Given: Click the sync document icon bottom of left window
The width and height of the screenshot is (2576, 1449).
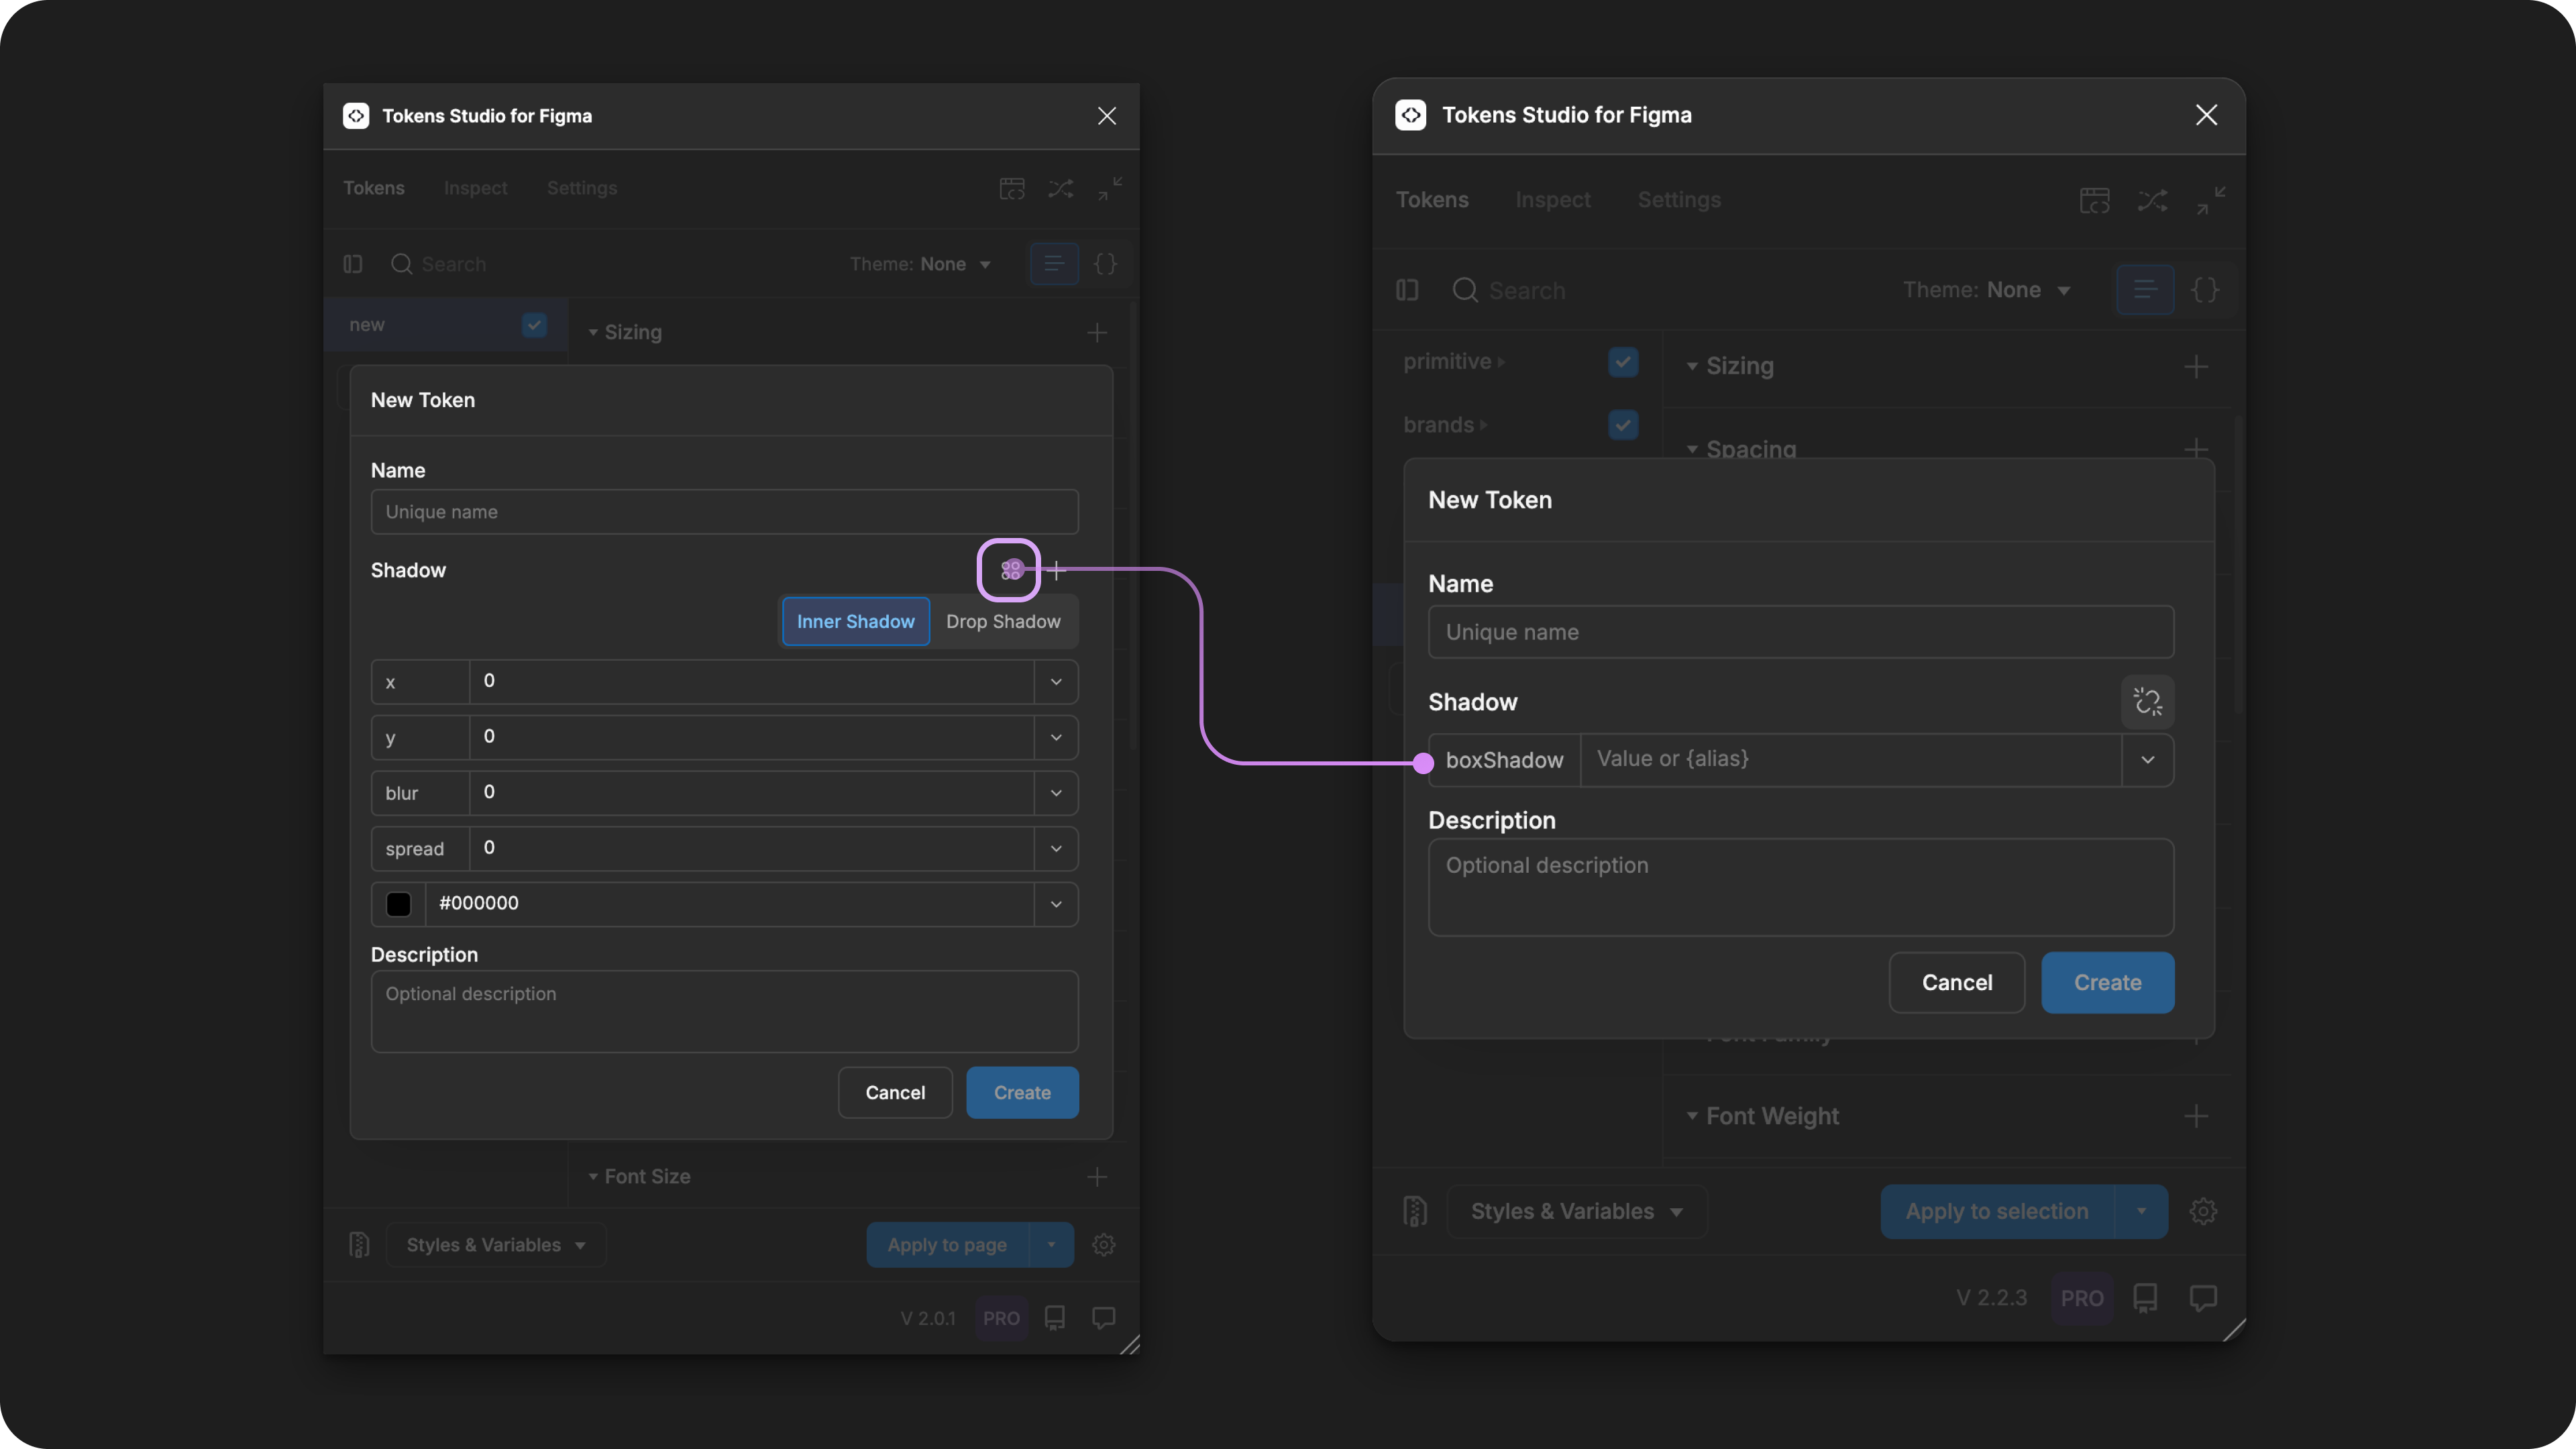Looking at the screenshot, I should (359, 1244).
